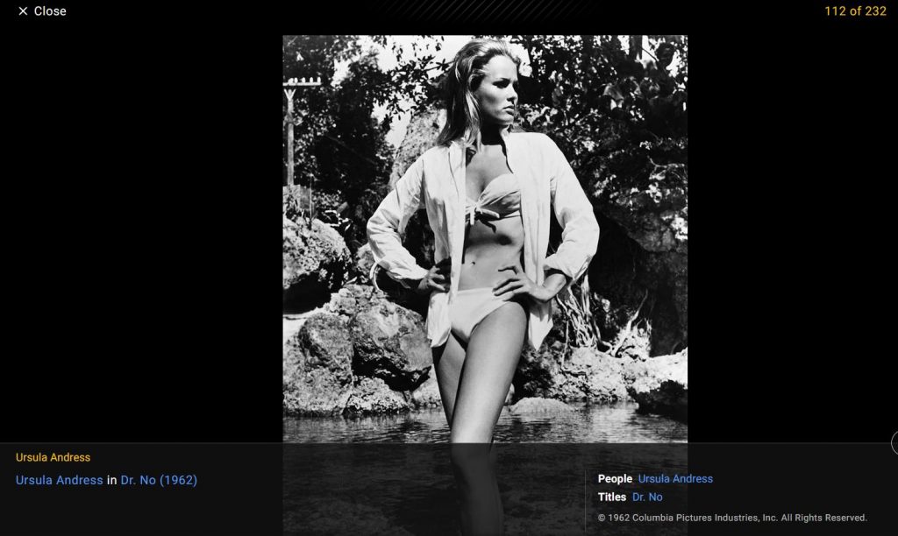Viewport: 898px width, 536px height.
Task: Click the black-and-white Dr. No photo
Action: pyautogui.click(x=484, y=236)
